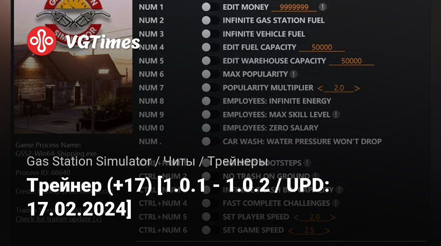This screenshot has width=441, height=246.
Task: Click the Edit Warehouse Capacity value field
Action: 352,61
